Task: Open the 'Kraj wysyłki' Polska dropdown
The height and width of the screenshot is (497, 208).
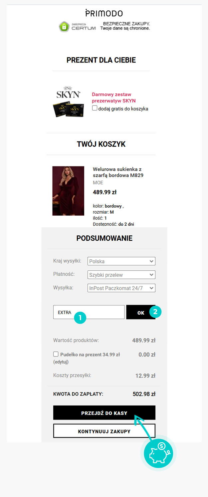Action: (x=121, y=261)
